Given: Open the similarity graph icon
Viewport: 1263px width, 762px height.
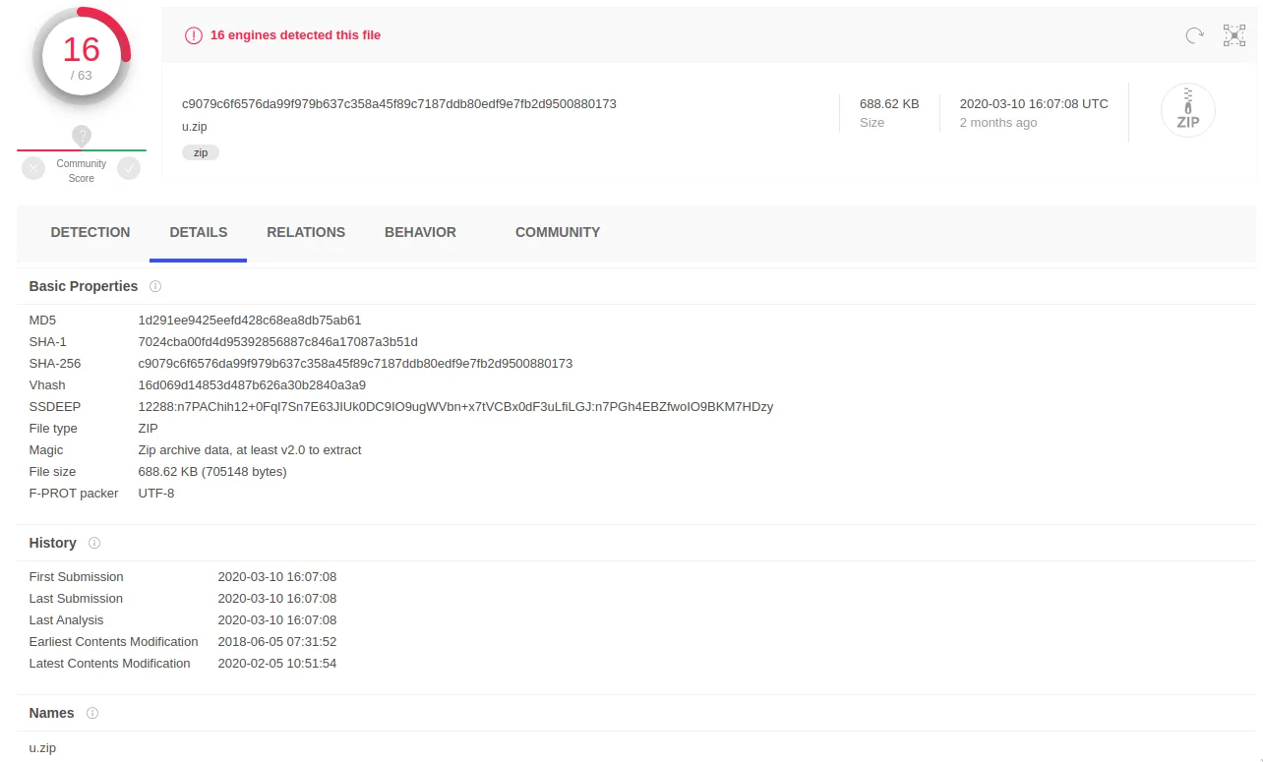Looking at the screenshot, I should click(1233, 35).
